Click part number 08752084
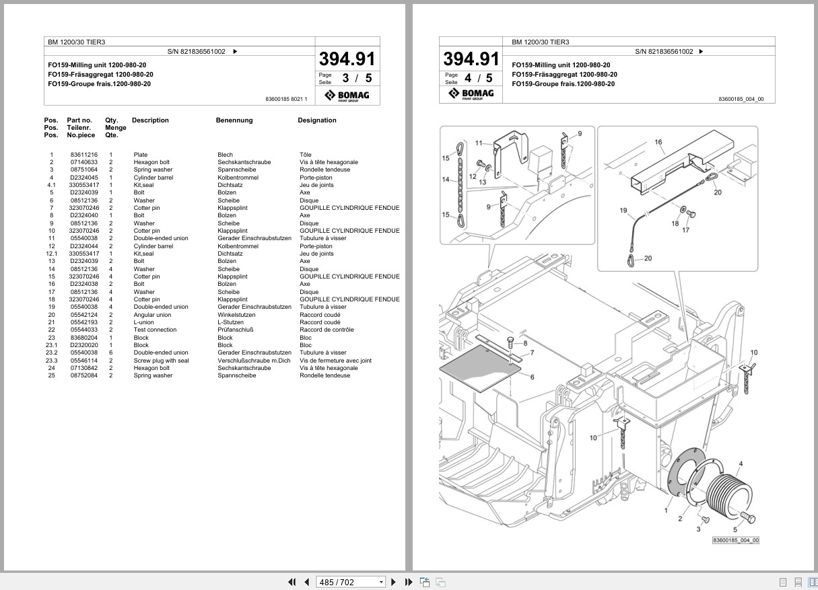 83,375
